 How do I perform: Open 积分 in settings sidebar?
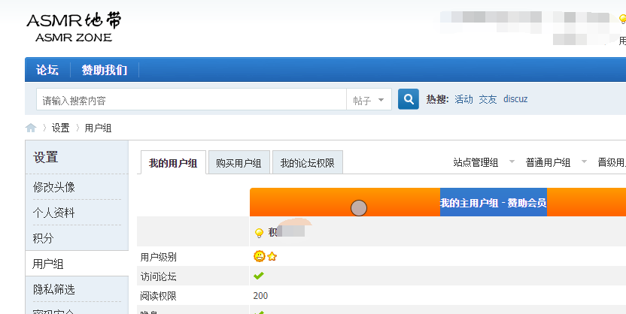tap(43, 238)
